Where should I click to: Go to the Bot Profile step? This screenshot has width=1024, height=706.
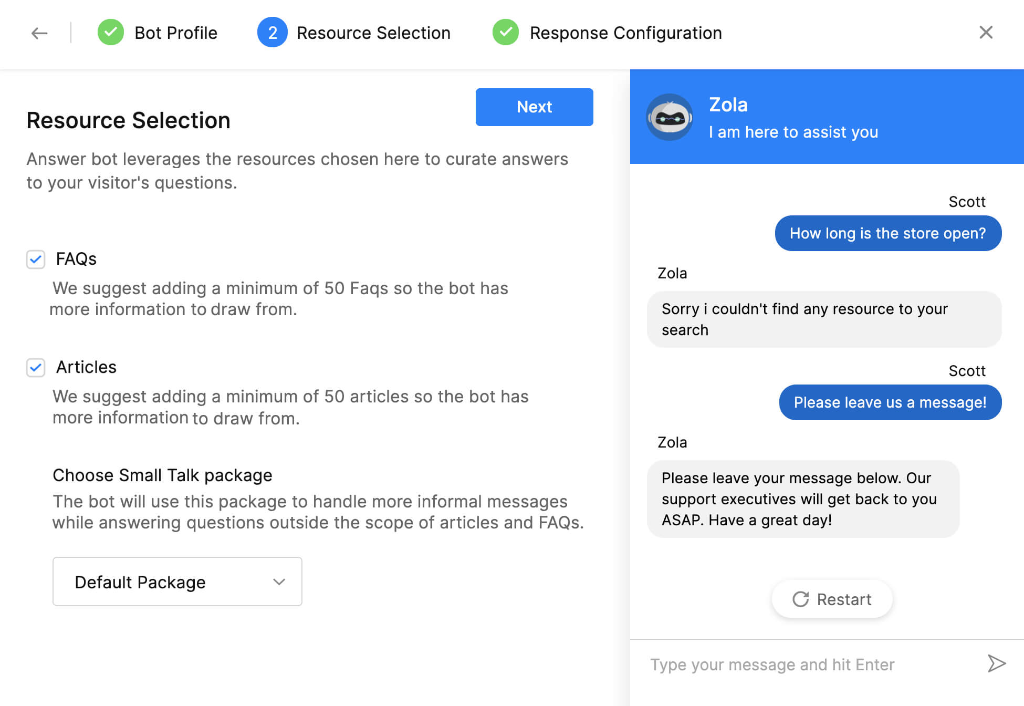click(175, 33)
